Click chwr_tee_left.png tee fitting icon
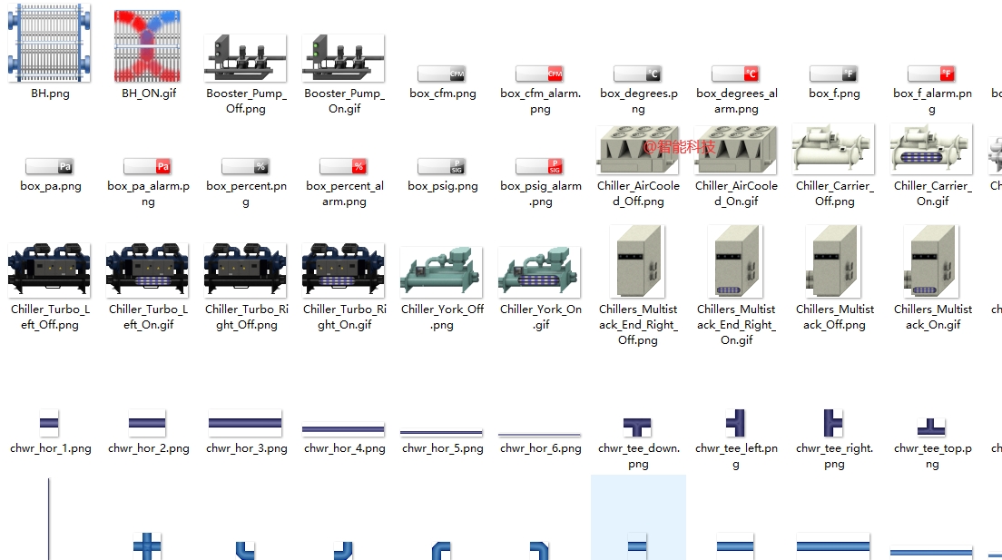The image size is (1002, 560). (x=736, y=423)
